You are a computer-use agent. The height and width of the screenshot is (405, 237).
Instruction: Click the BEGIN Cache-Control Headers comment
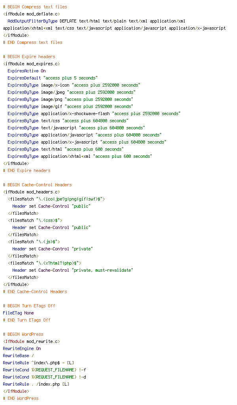38,185
